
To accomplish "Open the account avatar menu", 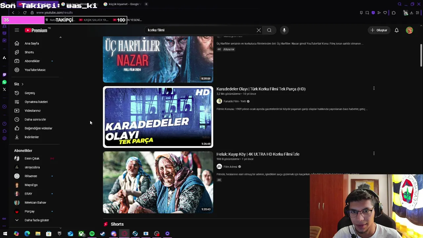I will (409, 30).
